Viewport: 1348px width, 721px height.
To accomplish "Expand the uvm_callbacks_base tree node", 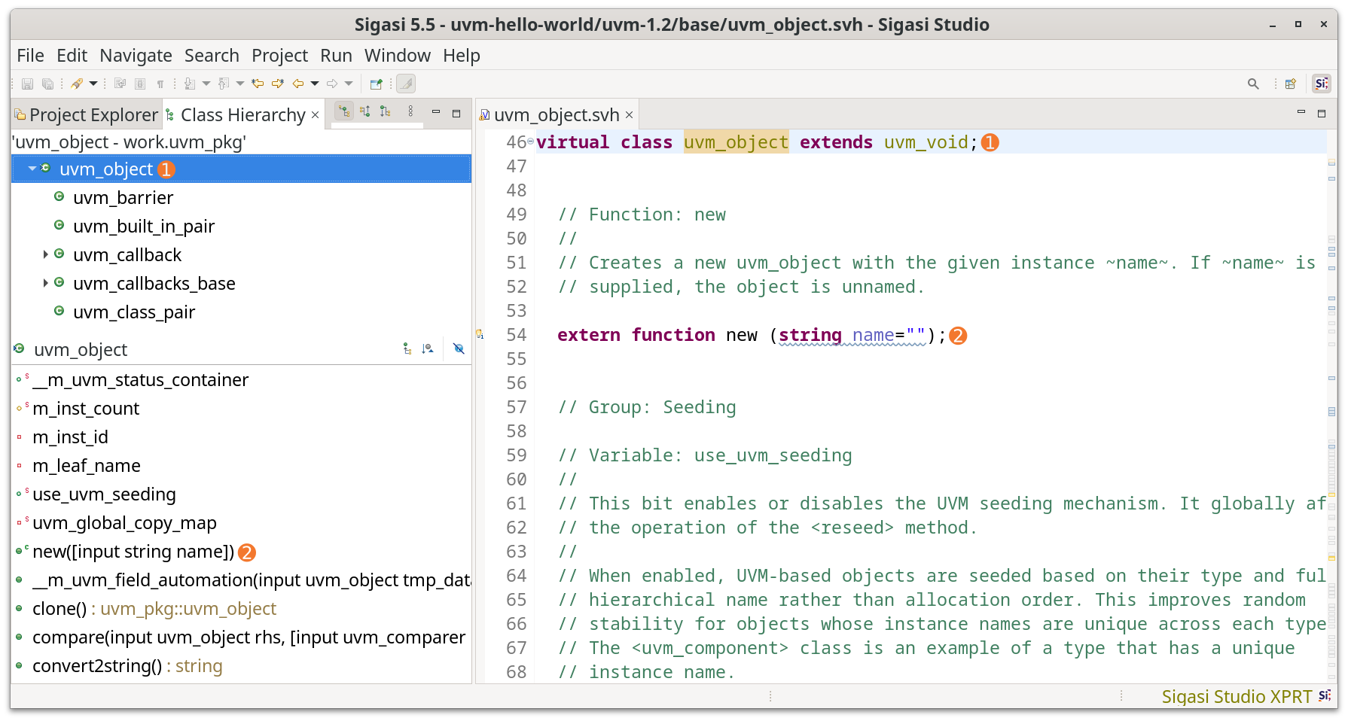I will (46, 283).
